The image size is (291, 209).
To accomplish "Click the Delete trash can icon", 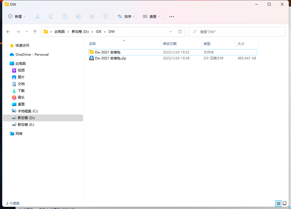I will coord(105,16).
